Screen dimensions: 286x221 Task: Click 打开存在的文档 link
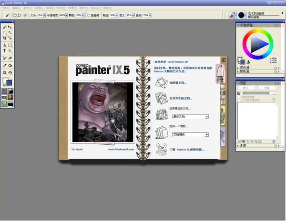(x=181, y=99)
